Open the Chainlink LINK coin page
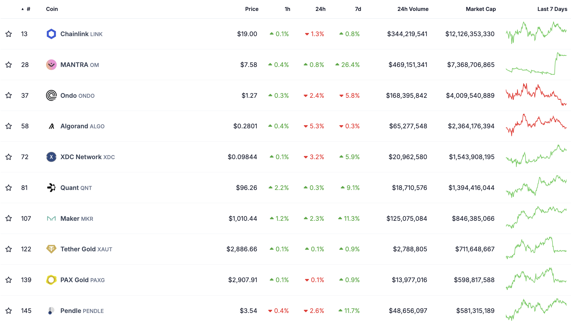The image size is (571, 325). click(x=81, y=34)
